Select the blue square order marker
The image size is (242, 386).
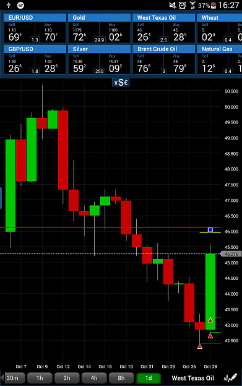click(x=210, y=230)
